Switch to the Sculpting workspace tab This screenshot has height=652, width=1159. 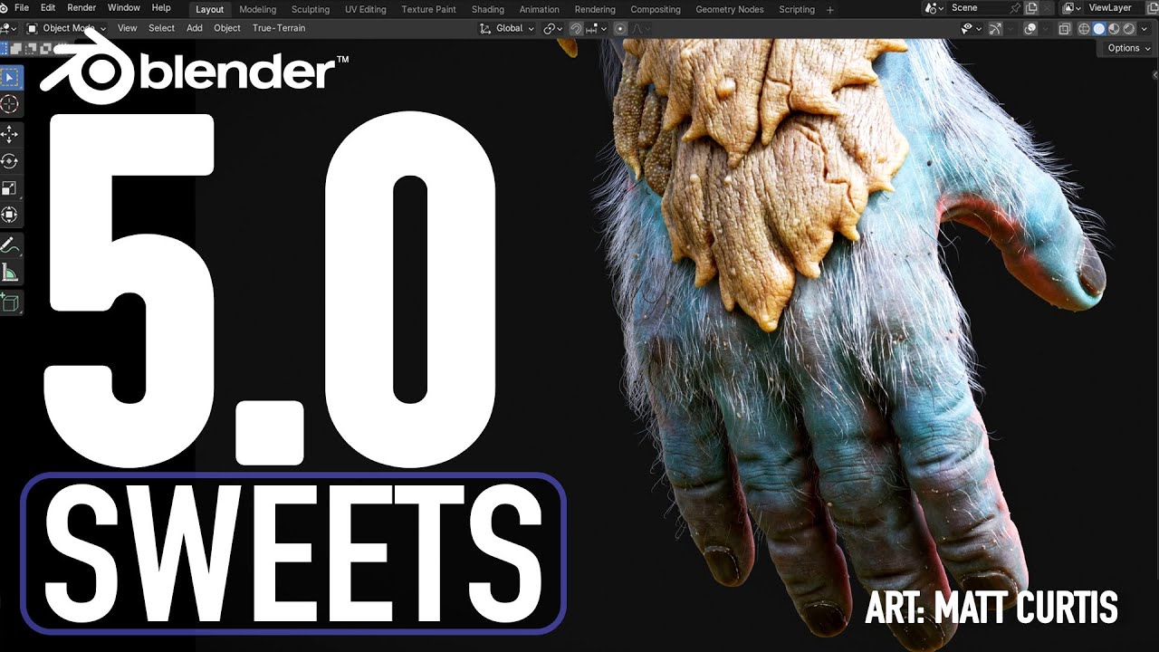click(x=311, y=9)
